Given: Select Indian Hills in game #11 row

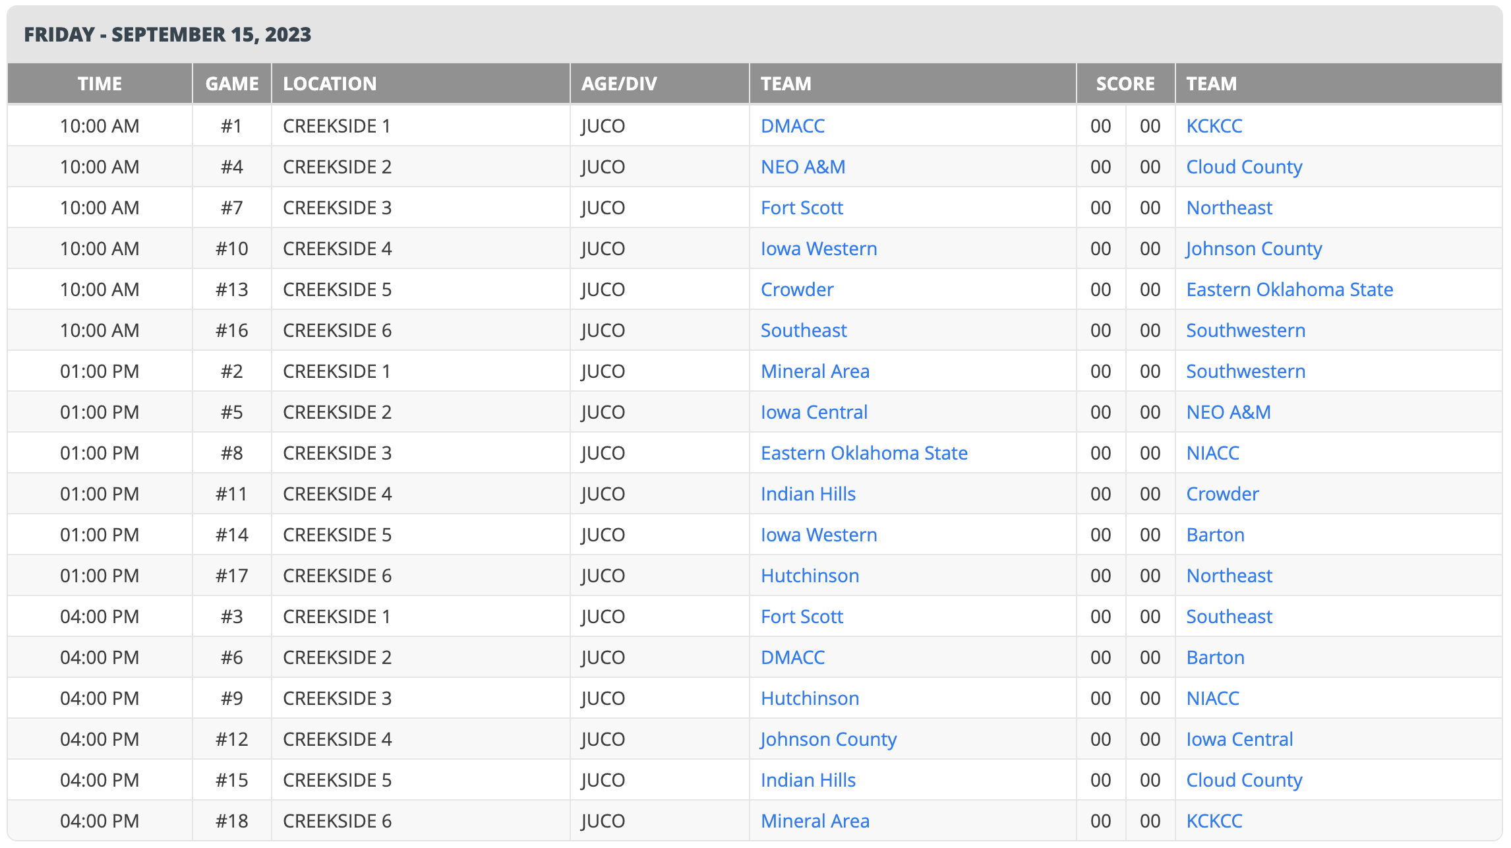Looking at the screenshot, I should tap(808, 494).
